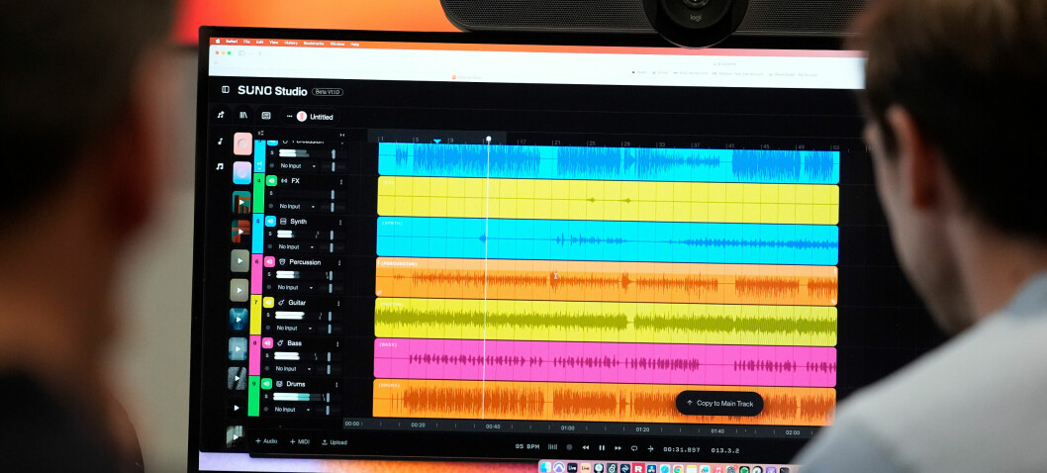Pause playback in the transport bar
Screen dimensions: 1047x473
coord(602,447)
